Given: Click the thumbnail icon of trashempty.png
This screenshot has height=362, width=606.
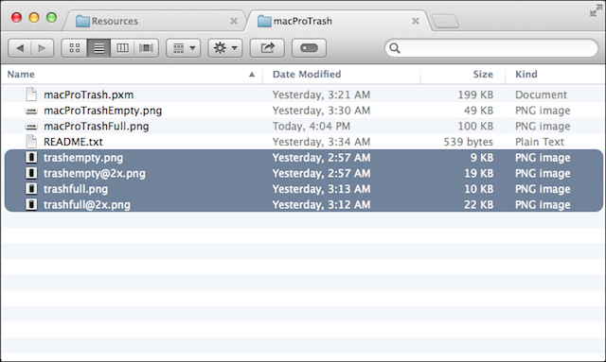Looking at the screenshot, I should (31, 158).
